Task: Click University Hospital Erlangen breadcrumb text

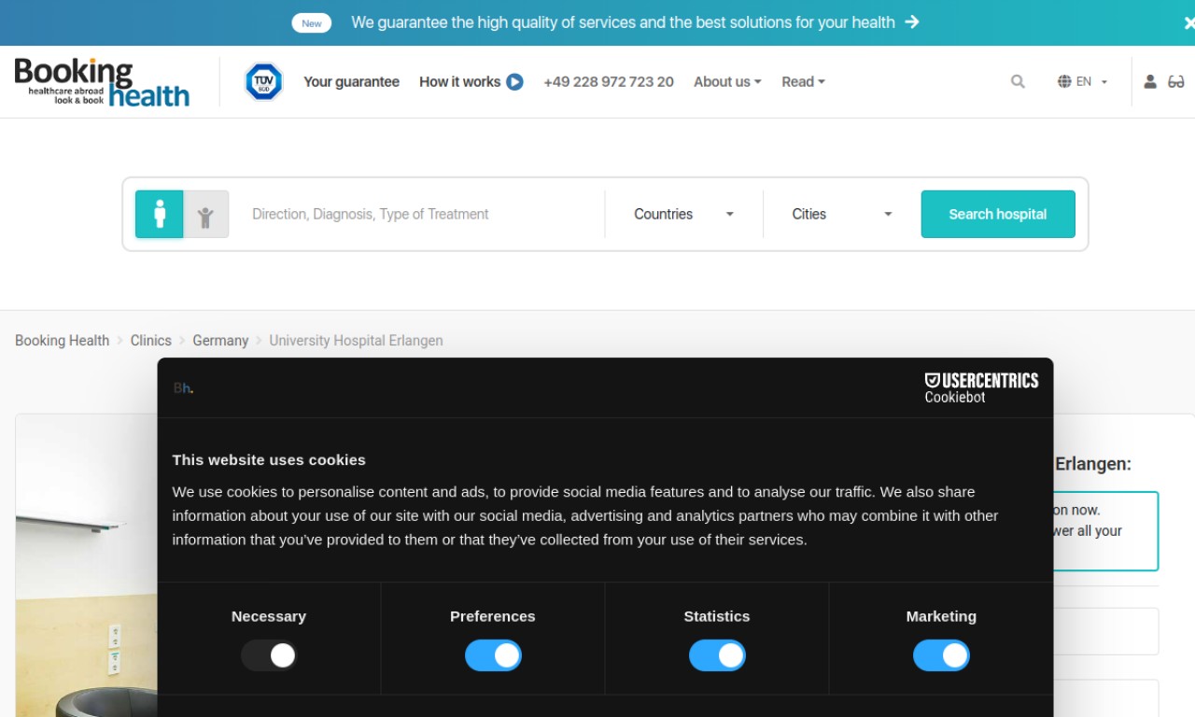Action: (x=356, y=341)
